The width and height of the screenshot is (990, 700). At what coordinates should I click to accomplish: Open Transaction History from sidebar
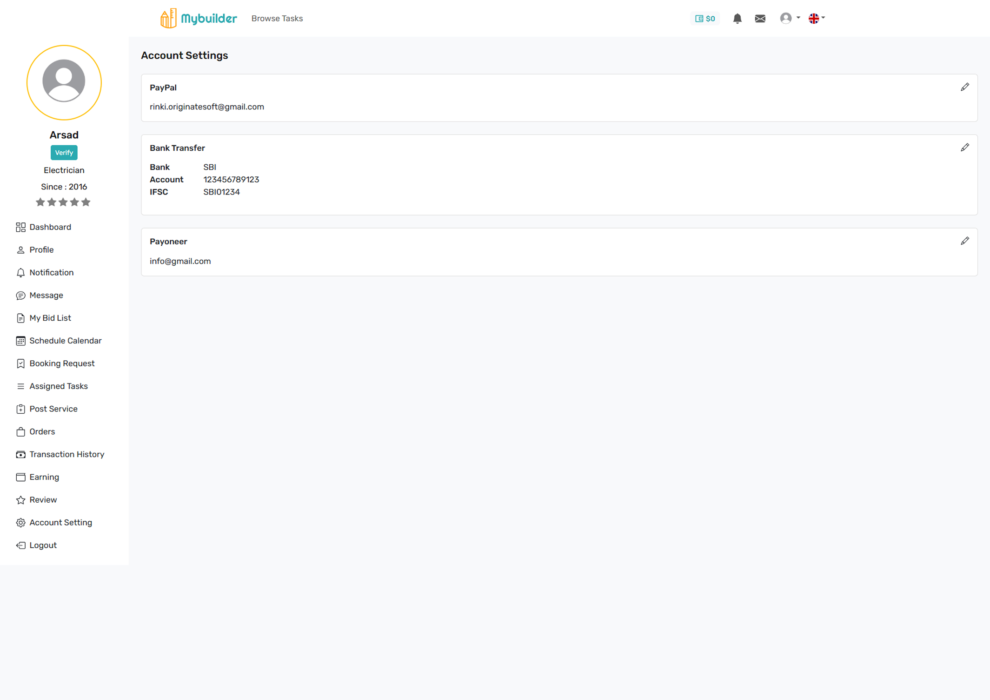66,454
